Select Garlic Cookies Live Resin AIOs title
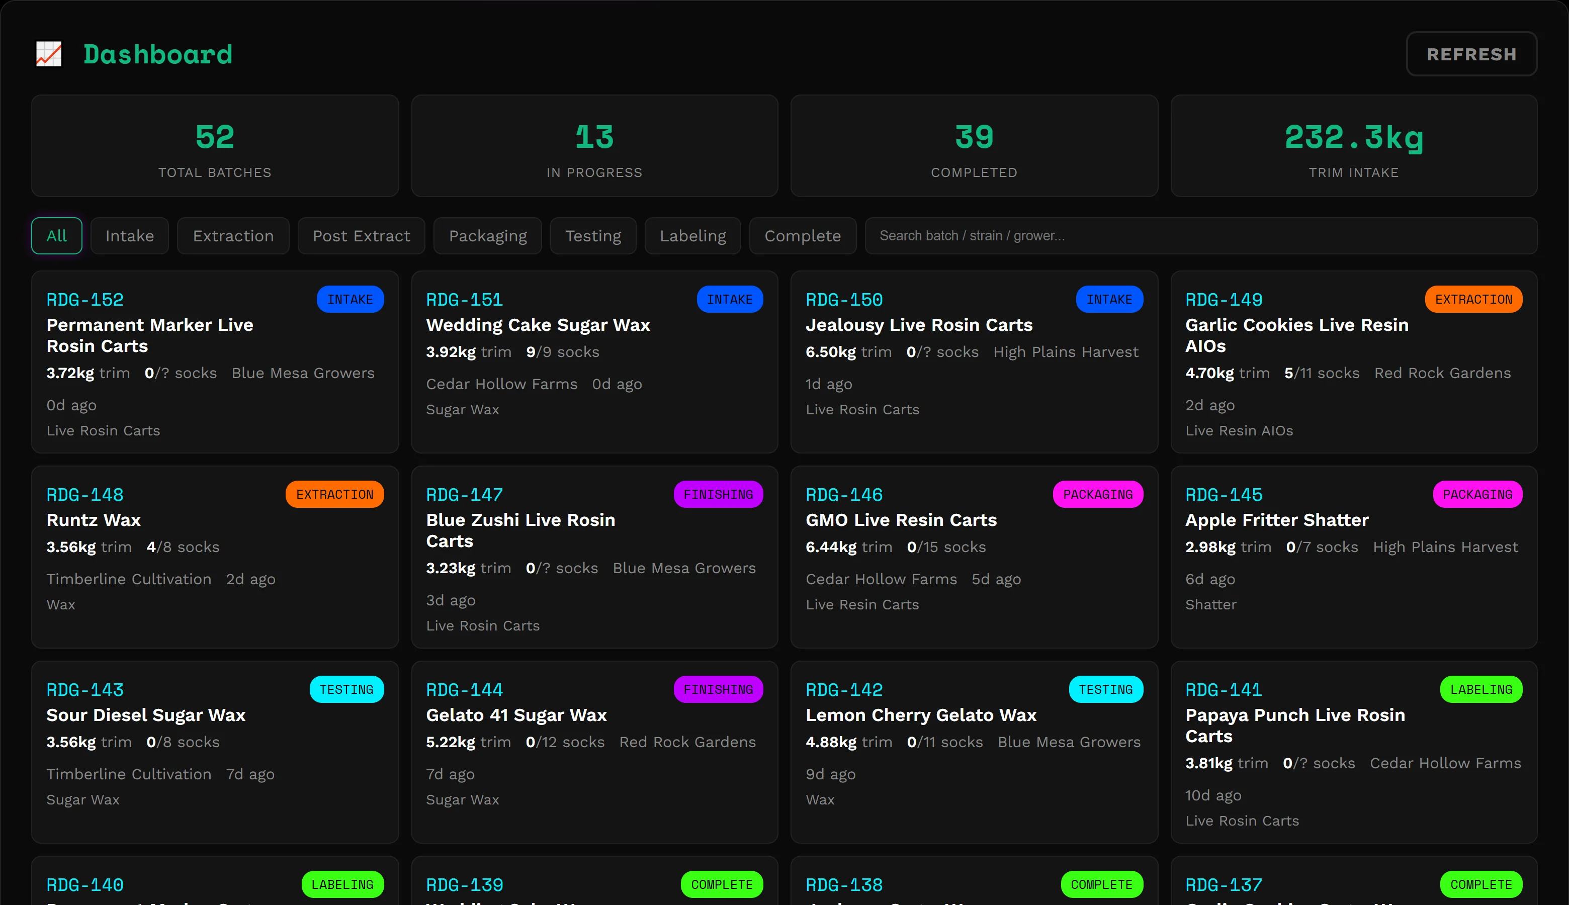 click(1297, 336)
